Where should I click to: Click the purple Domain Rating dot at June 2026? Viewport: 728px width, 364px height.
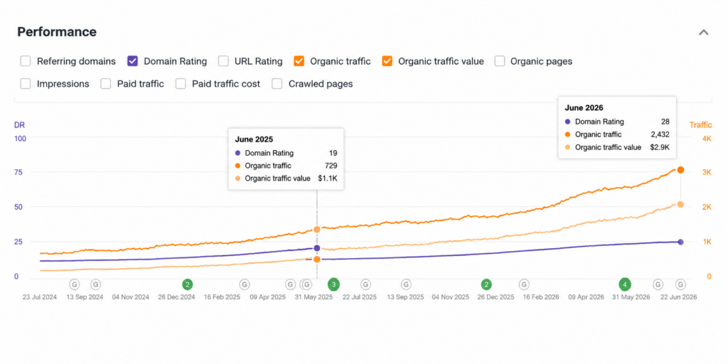(680, 242)
